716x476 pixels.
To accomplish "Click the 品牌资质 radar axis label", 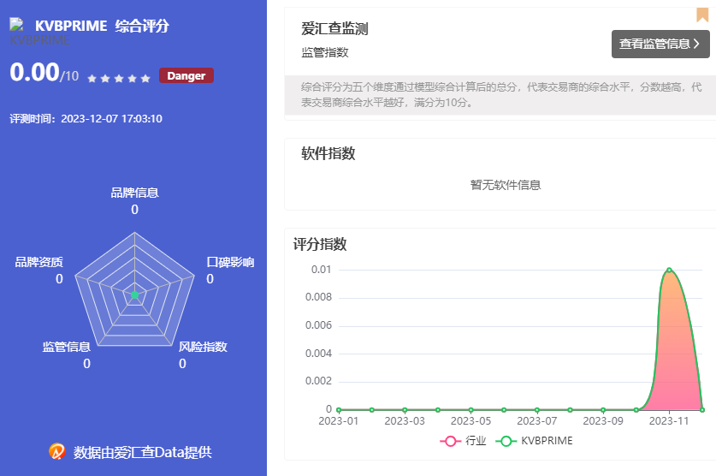I will point(38,262).
